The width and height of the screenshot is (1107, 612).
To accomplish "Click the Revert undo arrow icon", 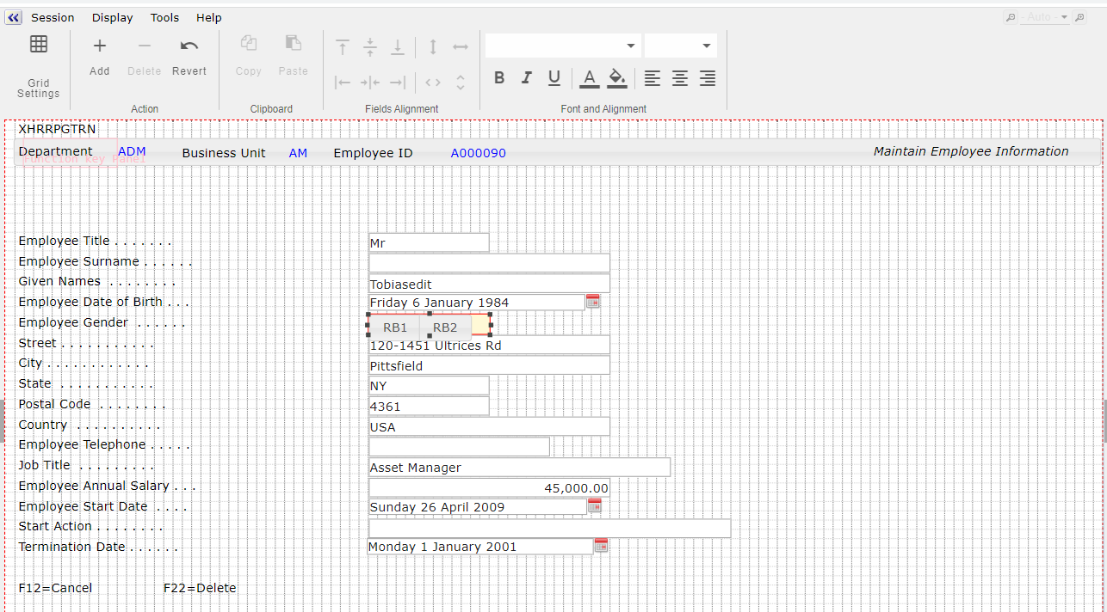I will click(189, 46).
